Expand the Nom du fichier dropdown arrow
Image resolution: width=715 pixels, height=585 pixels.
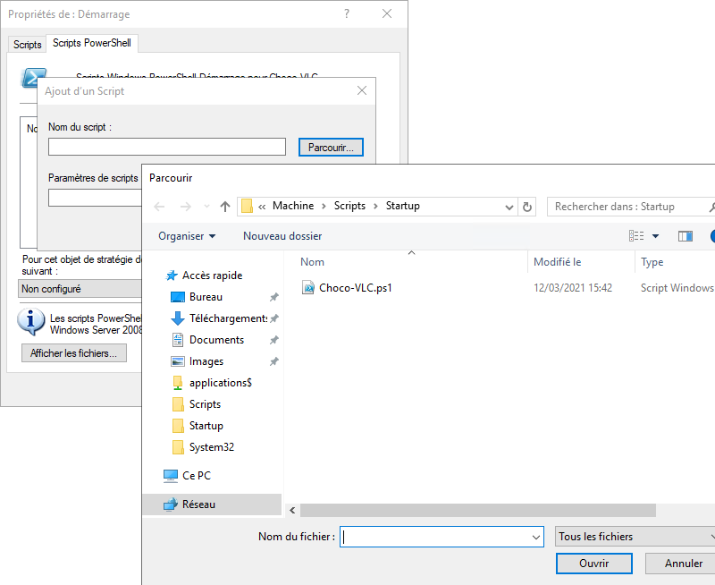[x=536, y=537]
